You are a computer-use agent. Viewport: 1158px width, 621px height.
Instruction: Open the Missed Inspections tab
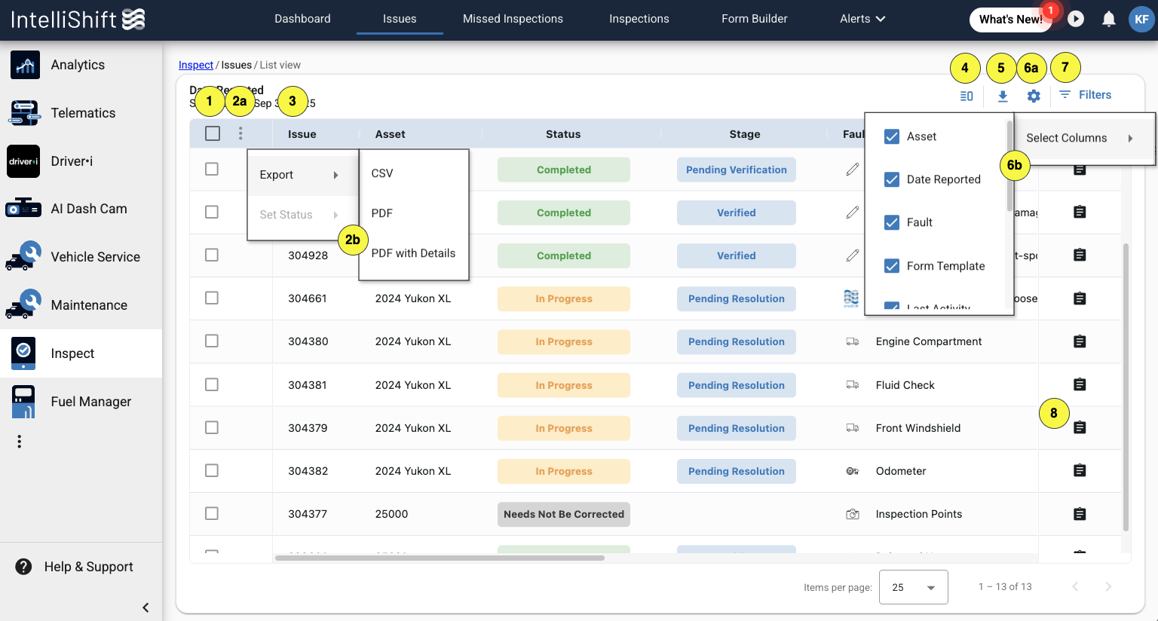click(x=513, y=19)
